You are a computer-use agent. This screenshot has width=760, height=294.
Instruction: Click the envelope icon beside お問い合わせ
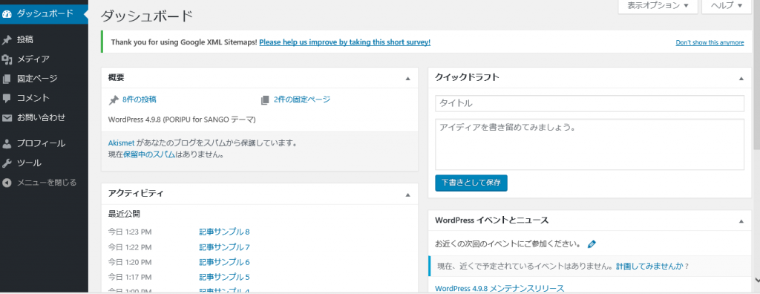(7, 117)
